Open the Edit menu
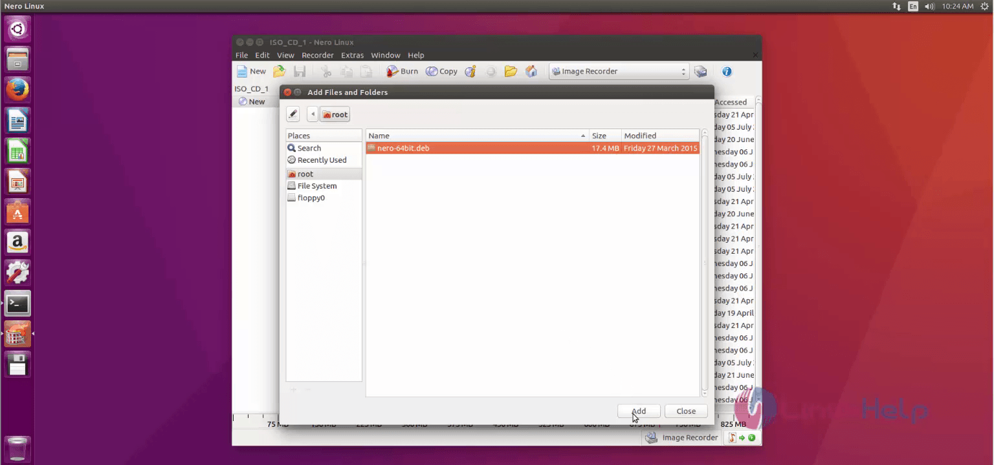 pos(262,56)
